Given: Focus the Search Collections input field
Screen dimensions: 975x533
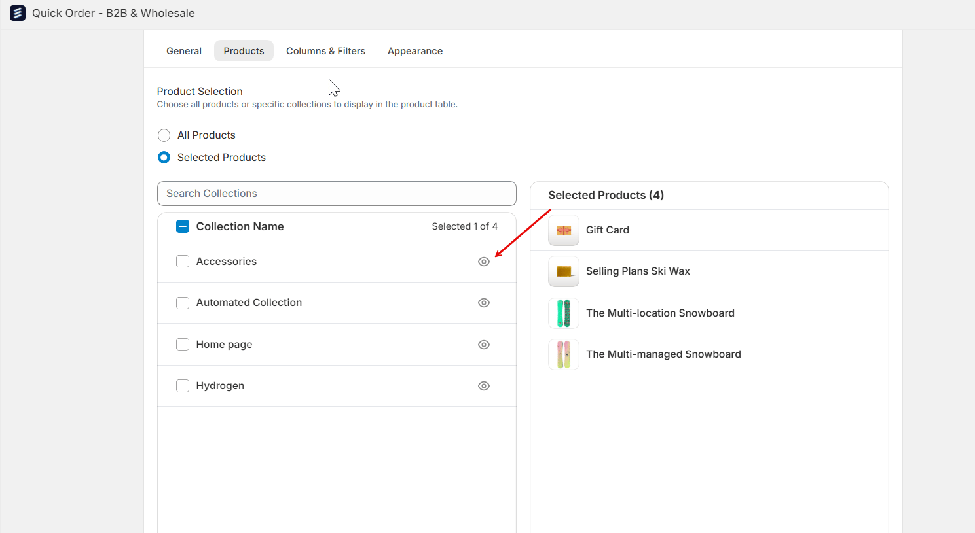Looking at the screenshot, I should 337,194.
